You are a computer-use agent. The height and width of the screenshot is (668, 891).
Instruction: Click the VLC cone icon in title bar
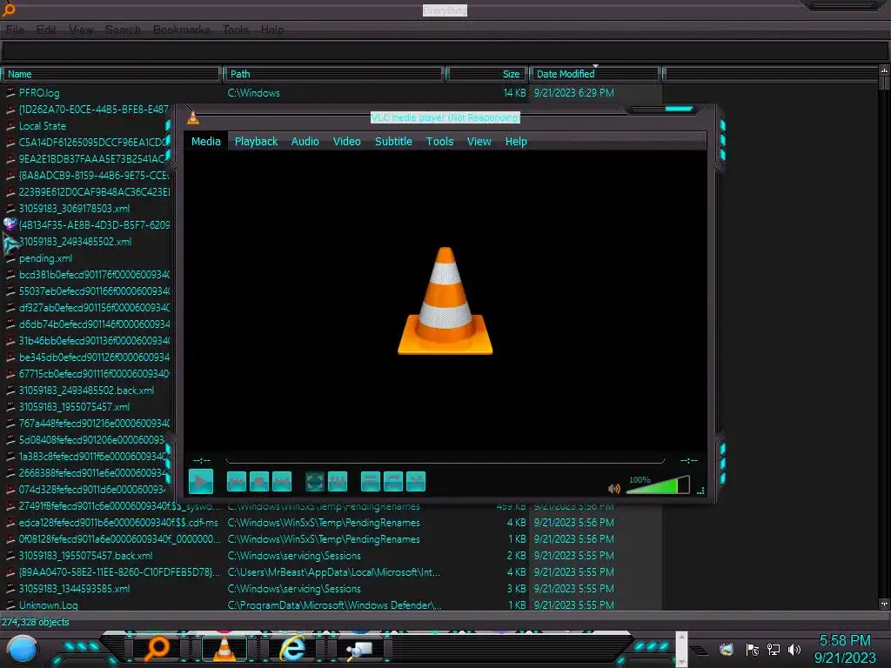(x=193, y=117)
